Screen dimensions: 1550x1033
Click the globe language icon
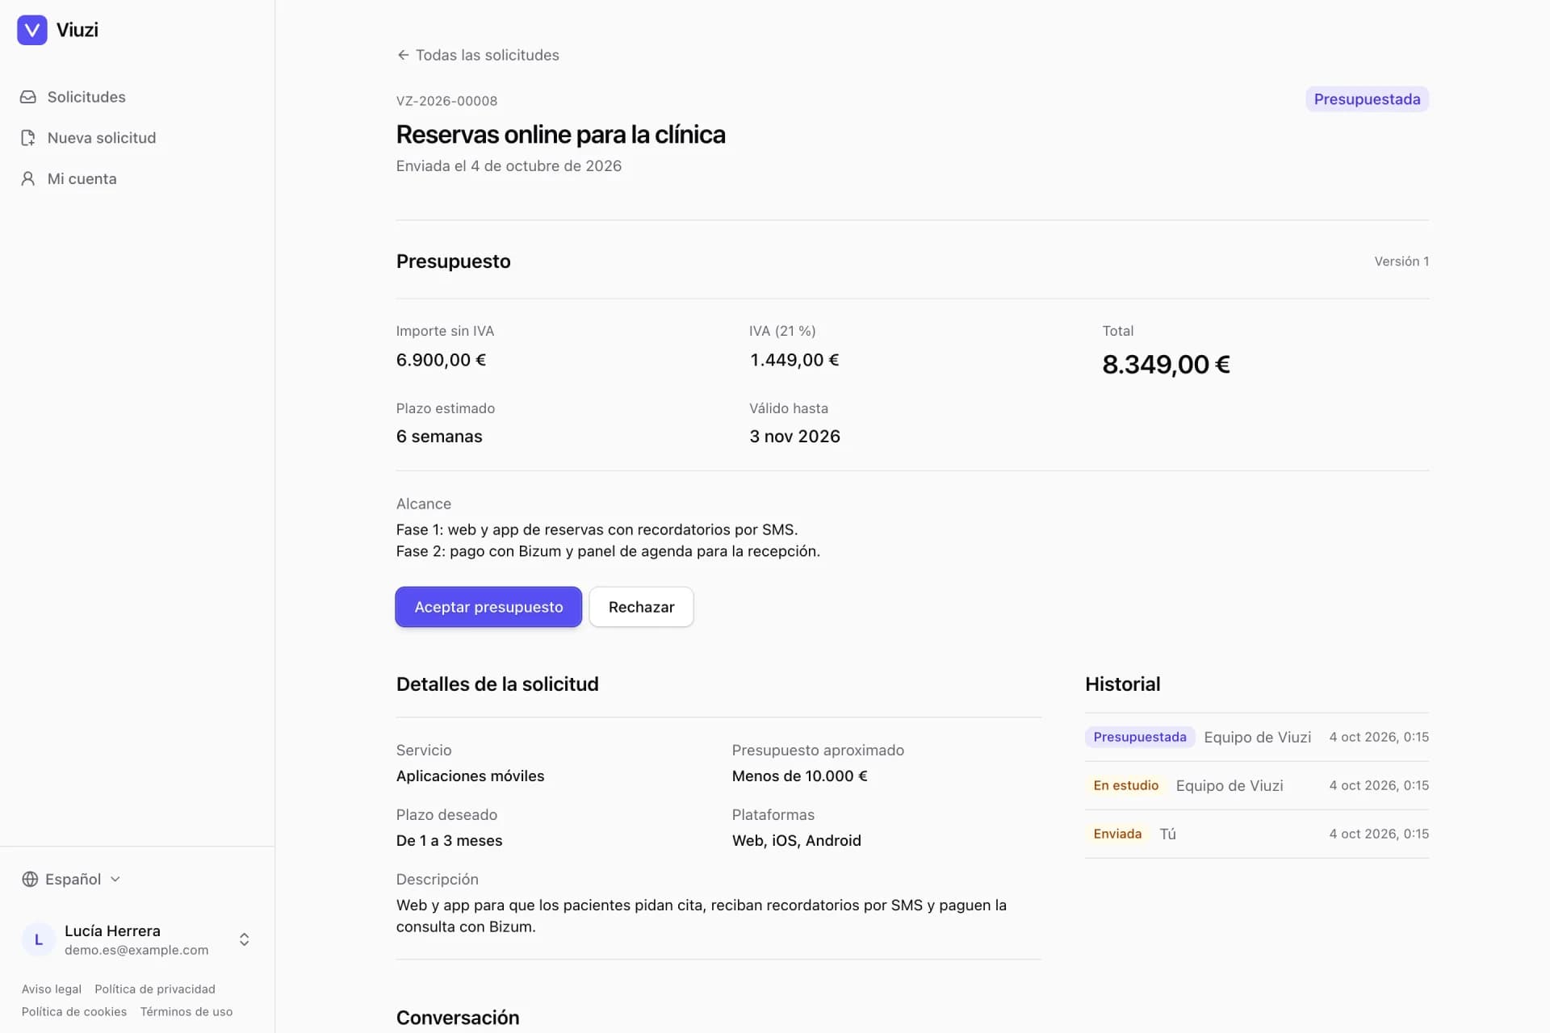click(x=30, y=879)
